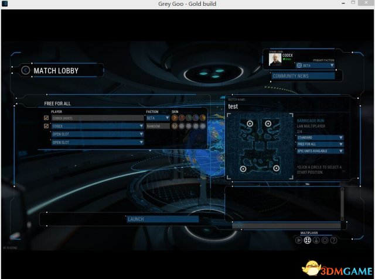
Task: Maximize the Grey Goo window
Action: pos(353,2)
